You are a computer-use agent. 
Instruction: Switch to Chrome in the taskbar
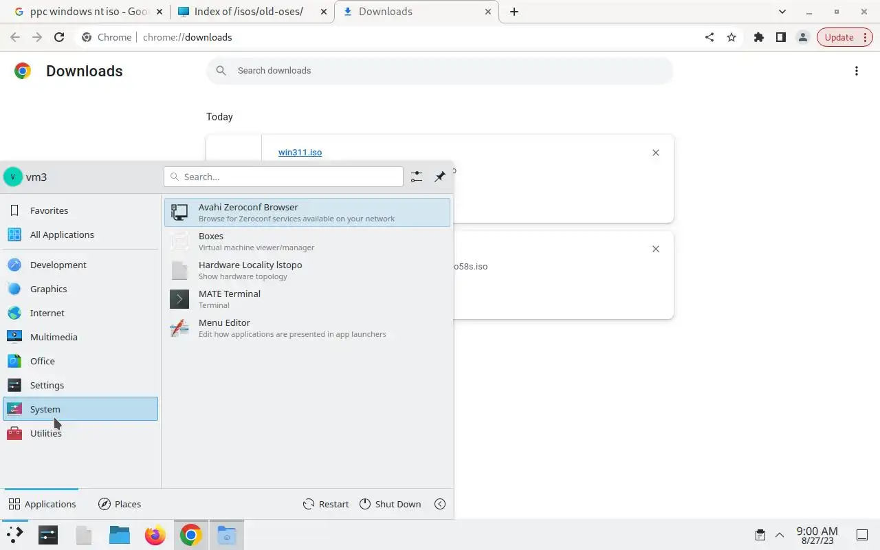(x=191, y=535)
